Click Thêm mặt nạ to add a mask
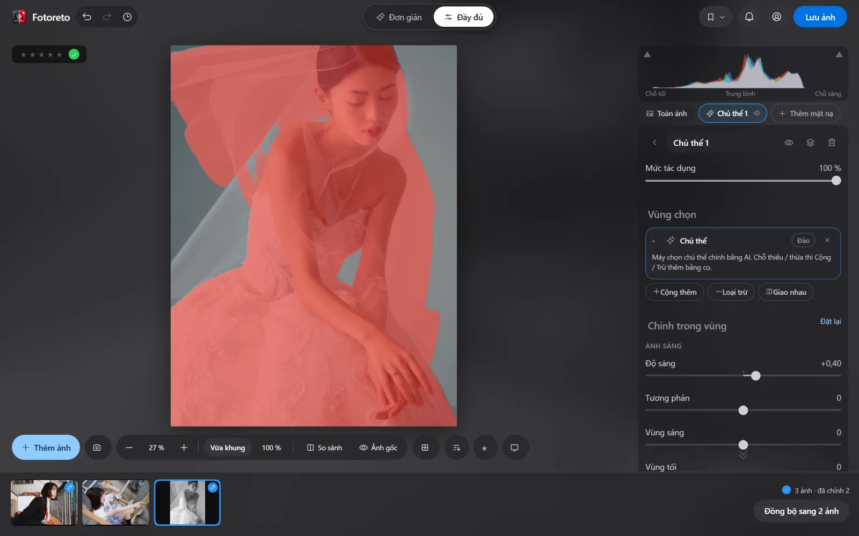This screenshot has height=536, width=859. (806, 114)
